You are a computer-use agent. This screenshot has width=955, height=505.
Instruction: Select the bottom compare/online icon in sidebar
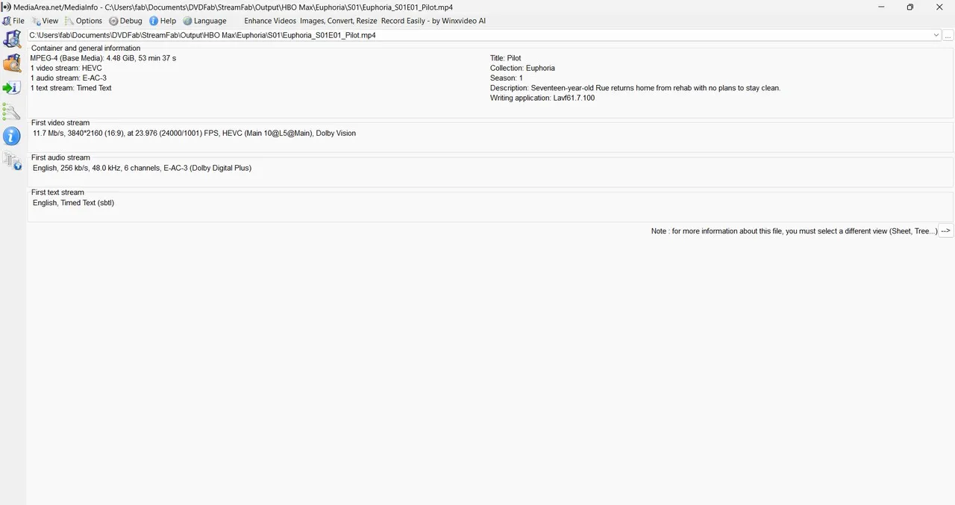[x=13, y=161]
